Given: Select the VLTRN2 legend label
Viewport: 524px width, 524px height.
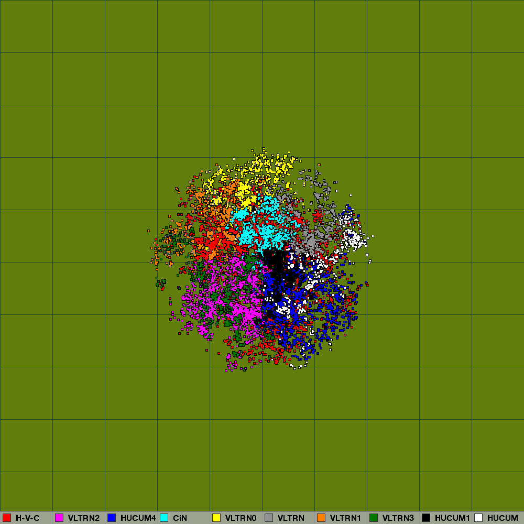Looking at the screenshot, I should (x=84, y=518).
